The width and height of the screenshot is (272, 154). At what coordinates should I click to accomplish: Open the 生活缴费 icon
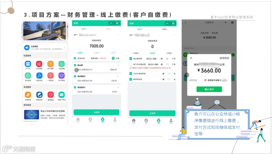[x=62, y=64]
